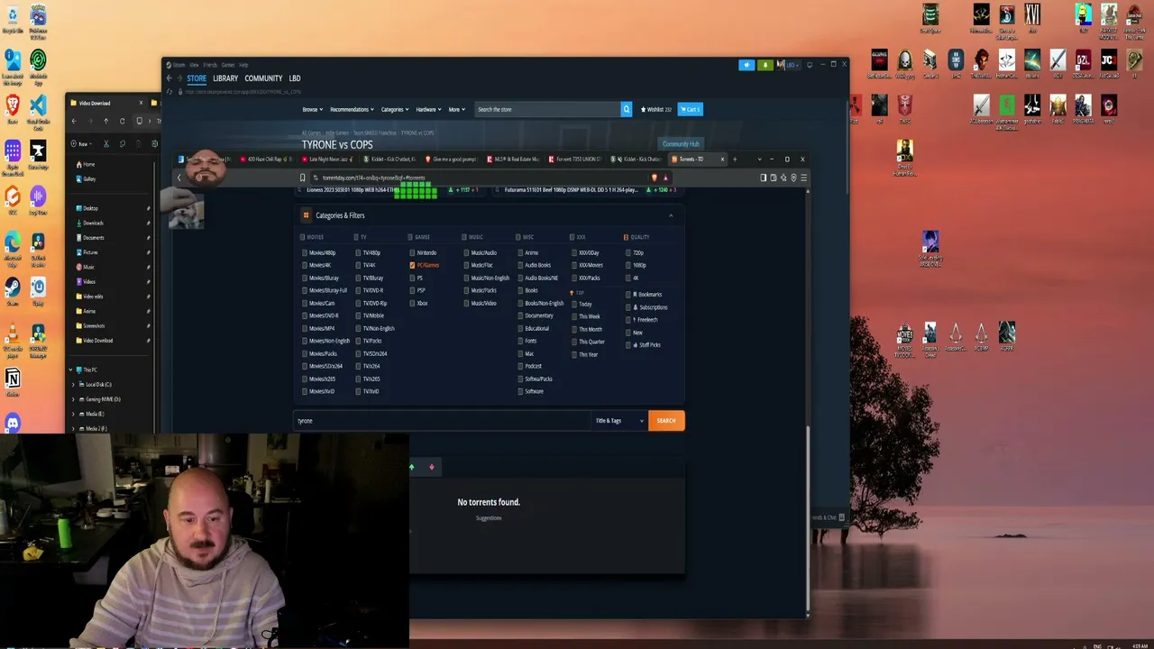Image resolution: width=1154 pixels, height=649 pixels.
Task: Close the Torrents - TD browser tab
Action: pyautogui.click(x=722, y=160)
